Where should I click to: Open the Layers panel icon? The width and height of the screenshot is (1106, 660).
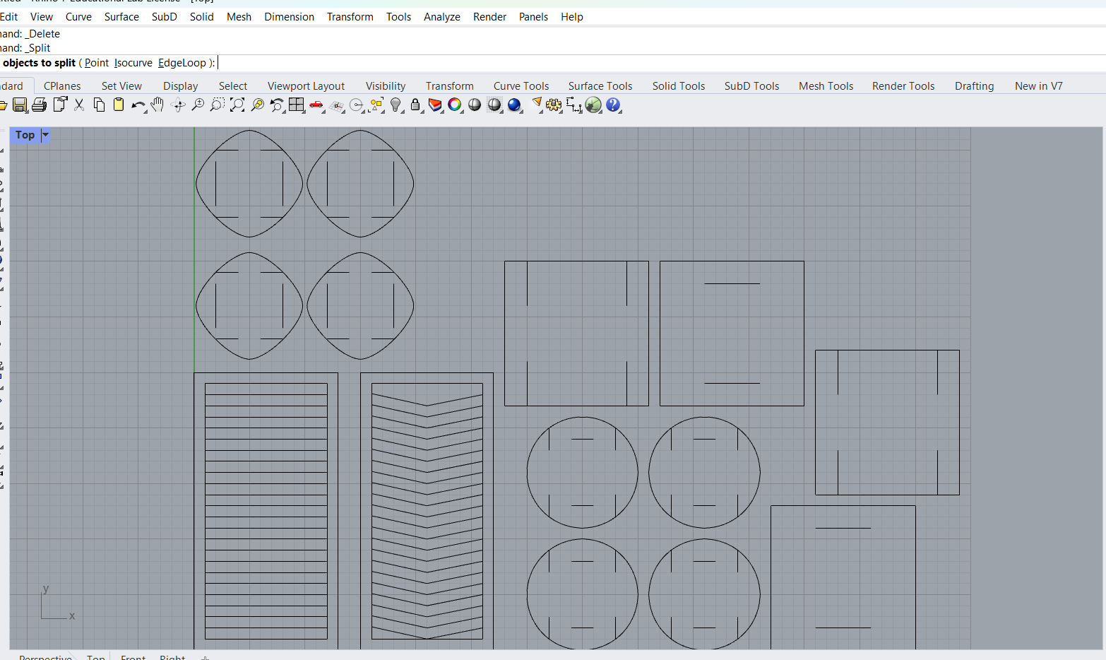(435, 105)
